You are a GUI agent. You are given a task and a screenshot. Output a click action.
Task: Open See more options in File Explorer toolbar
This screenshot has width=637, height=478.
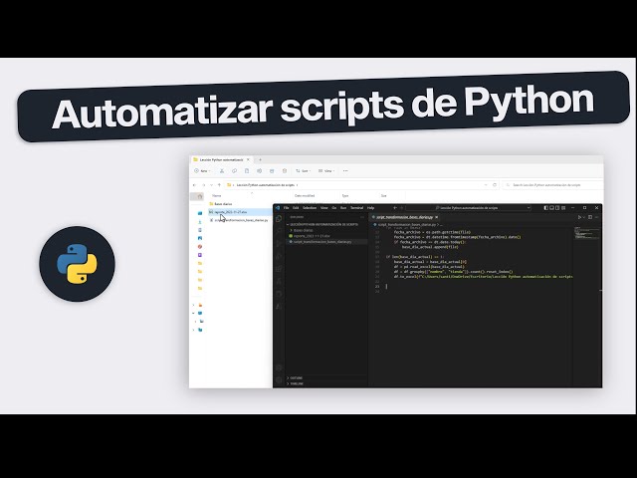click(345, 171)
